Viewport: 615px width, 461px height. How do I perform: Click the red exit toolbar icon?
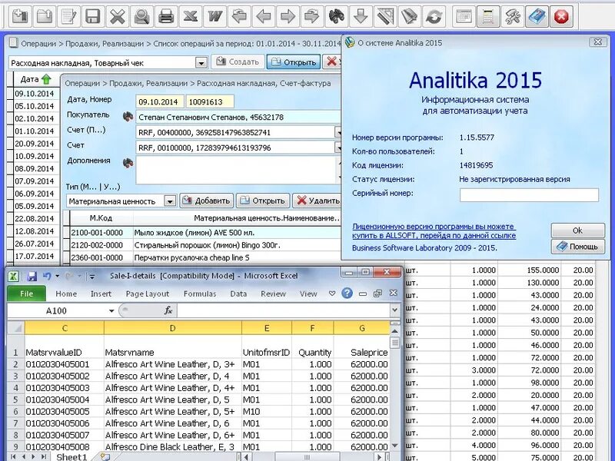click(561, 16)
